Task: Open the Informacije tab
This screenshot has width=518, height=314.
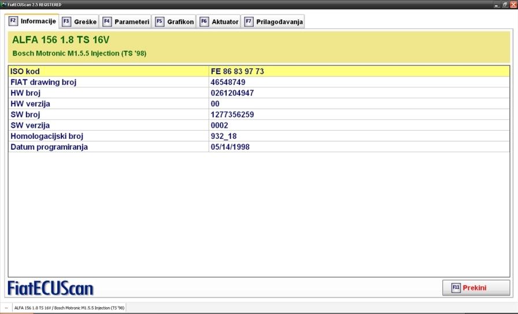Action: pyautogui.click(x=32, y=21)
